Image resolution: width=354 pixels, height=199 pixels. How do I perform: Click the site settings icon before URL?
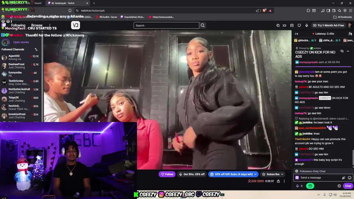click(x=77, y=11)
